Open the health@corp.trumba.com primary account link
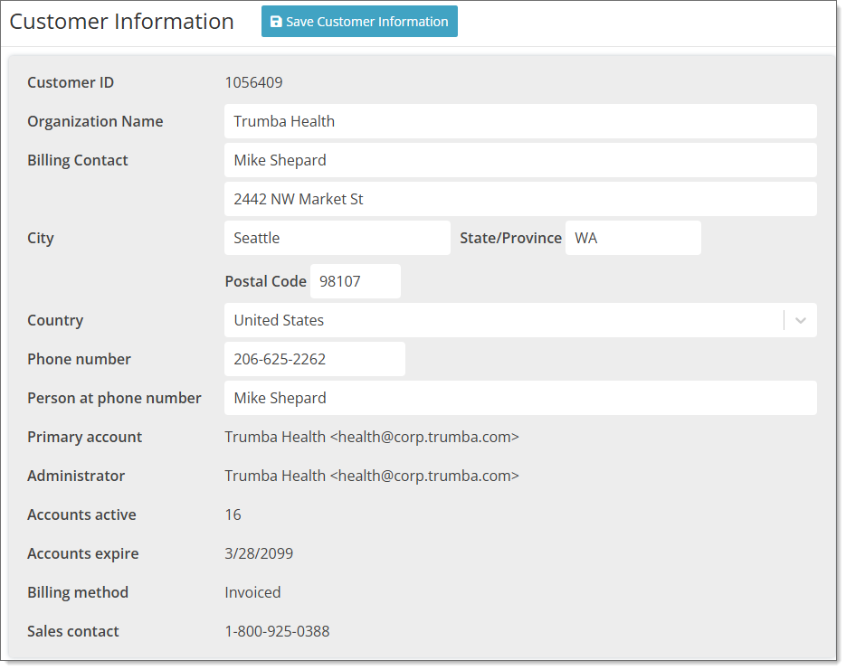 (372, 437)
